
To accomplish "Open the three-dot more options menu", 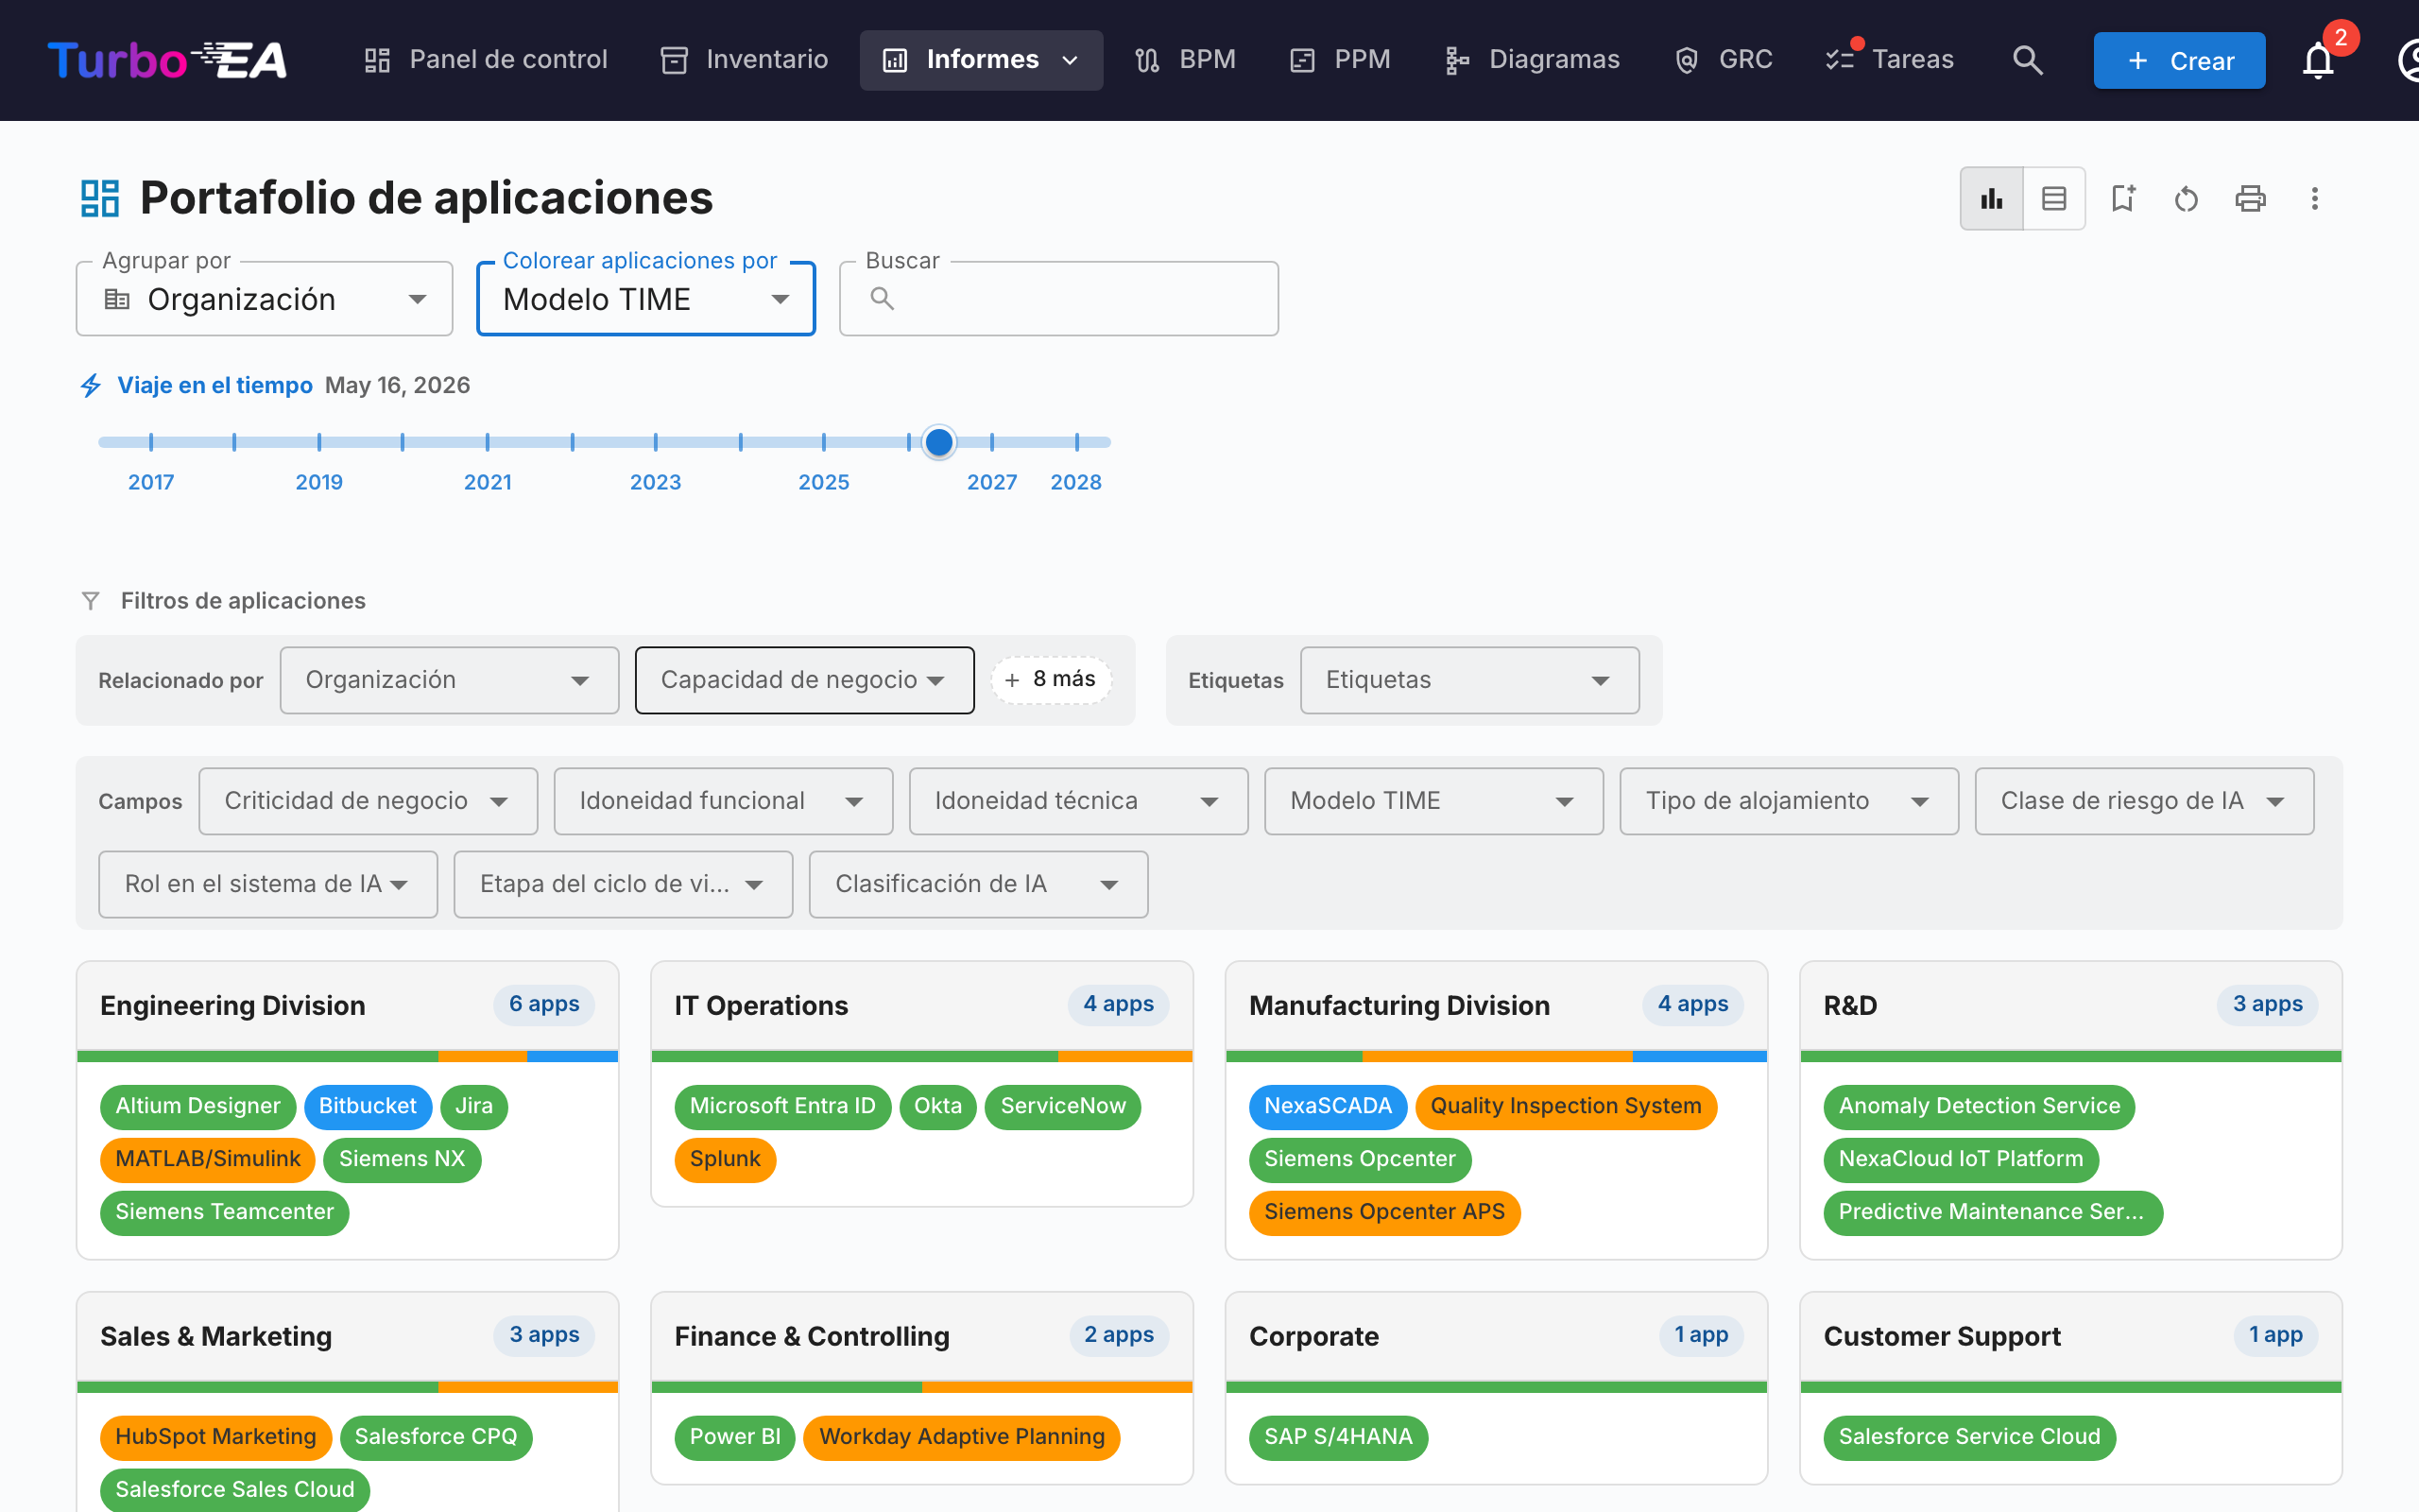I will pos(2314,198).
